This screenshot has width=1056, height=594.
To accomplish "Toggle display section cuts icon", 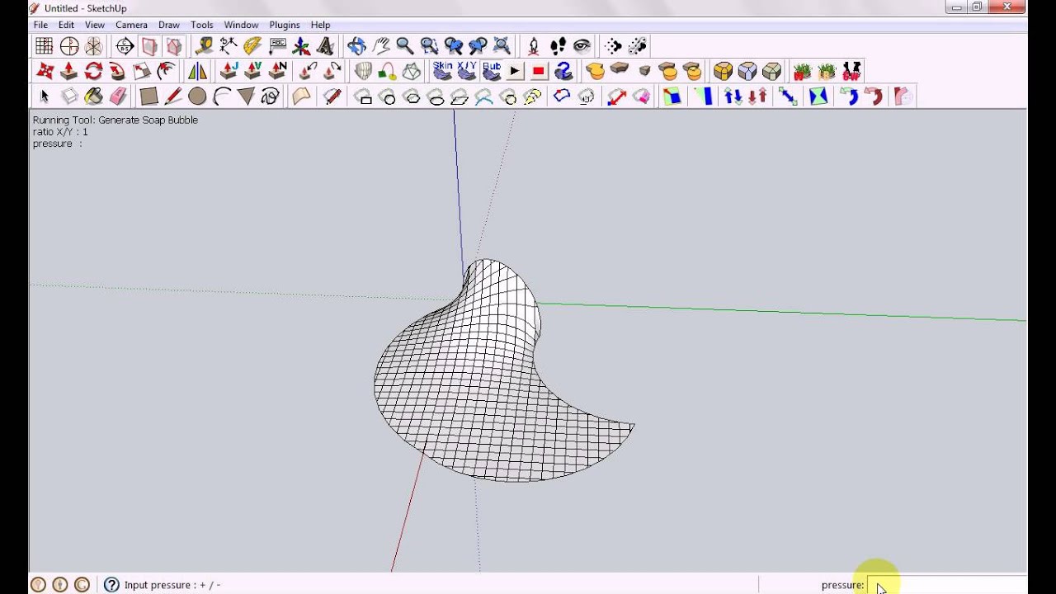I will coord(174,46).
